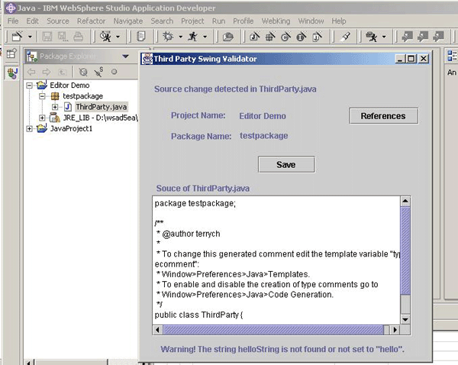458x365 pixels.
Task: Maximize the Third Party Swing Validator window
Action: coord(411,59)
